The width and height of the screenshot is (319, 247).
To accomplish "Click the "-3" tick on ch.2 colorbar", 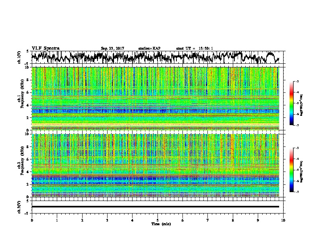I will [x=297, y=148].
